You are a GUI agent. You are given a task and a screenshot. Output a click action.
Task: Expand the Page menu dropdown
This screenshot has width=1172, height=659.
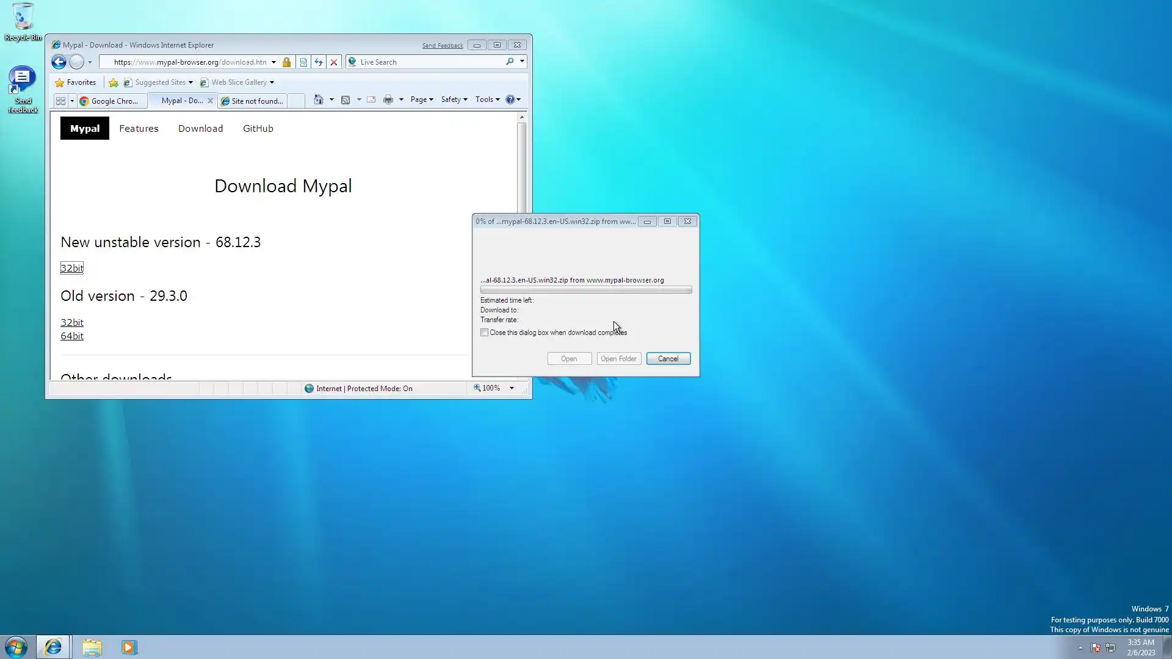click(x=422, y=99)
